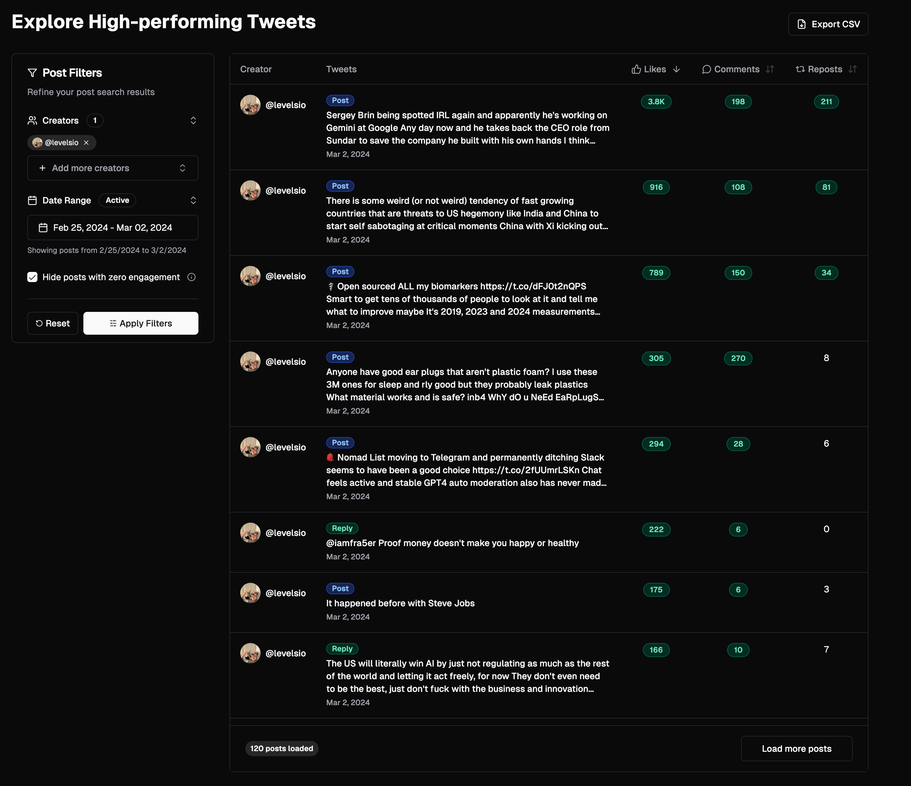Toggle Hide posts with zero engagement checkbox

click(x=33, y=277)
